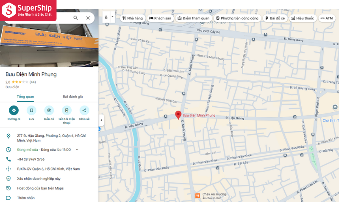Filter map by Khách sạn
The height and width of the screenshot is (211, 339).
160,18
